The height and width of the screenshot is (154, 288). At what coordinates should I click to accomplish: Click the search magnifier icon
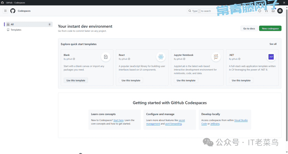(190, 11)
